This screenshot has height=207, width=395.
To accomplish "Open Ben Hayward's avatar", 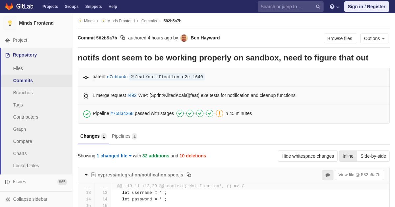I will 184,38.
